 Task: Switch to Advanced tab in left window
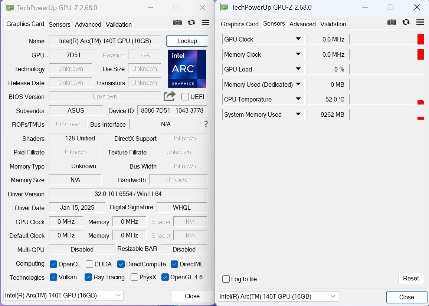pos(88,24)
